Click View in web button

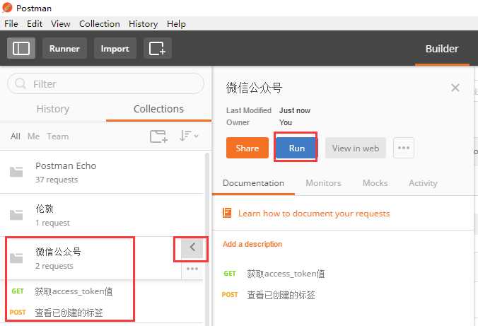(x=356, y=148)
